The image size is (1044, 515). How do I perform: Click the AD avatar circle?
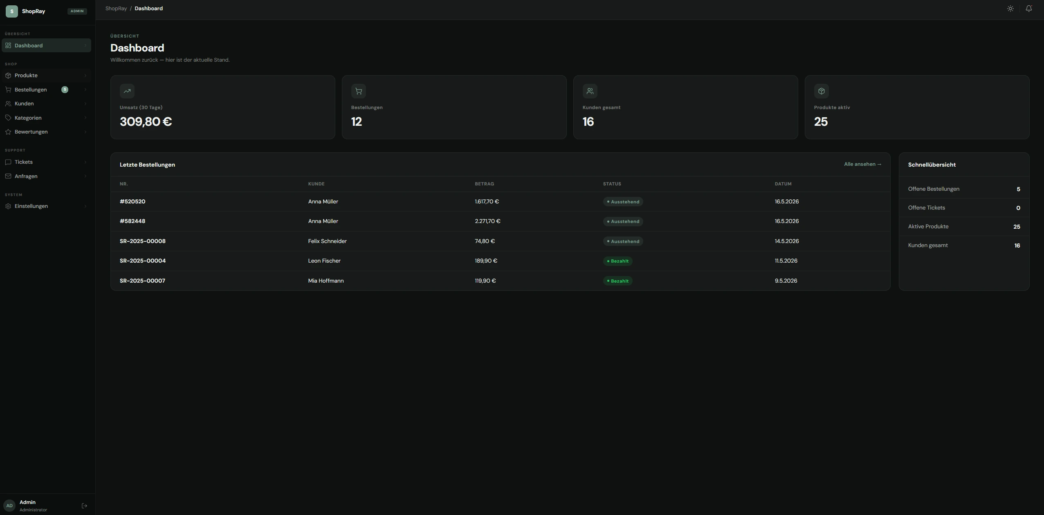coord(9,506)
